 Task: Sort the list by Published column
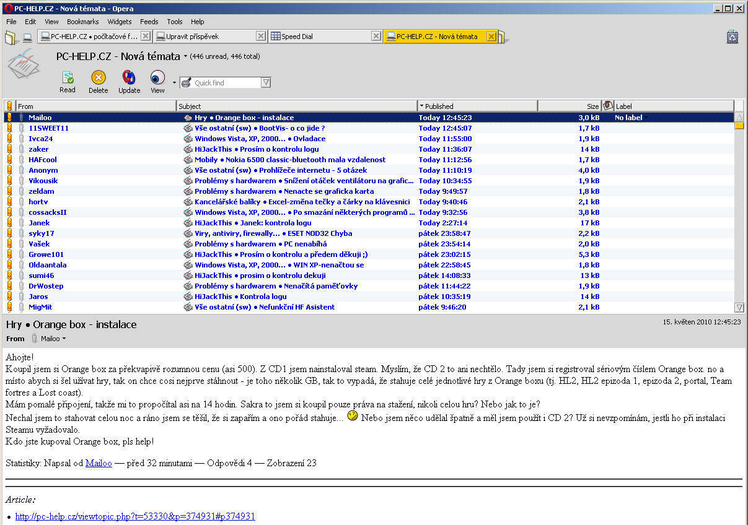pyautogui.click(x=477, y=106)
